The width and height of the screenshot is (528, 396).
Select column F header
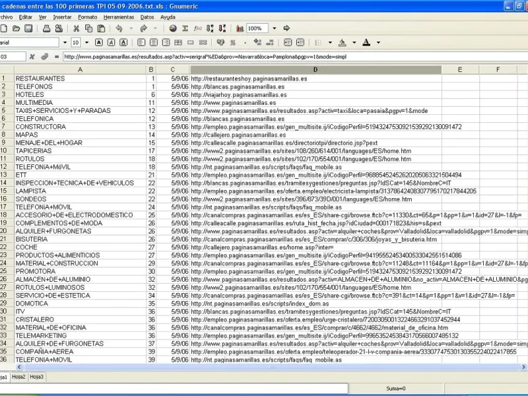pos(498,70)
